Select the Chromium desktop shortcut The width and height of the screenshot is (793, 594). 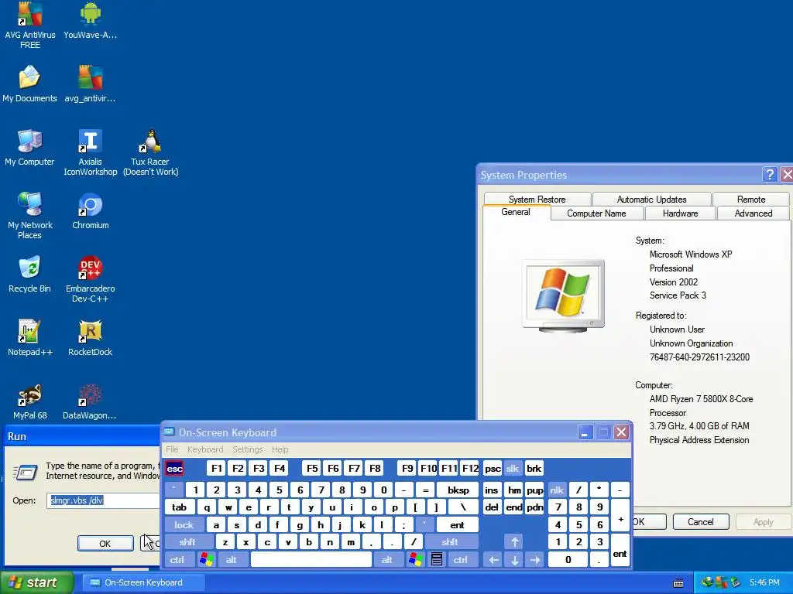(90, 210)
